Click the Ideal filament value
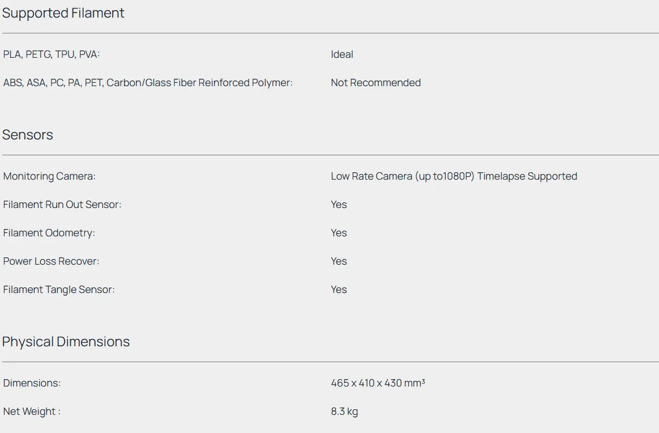This screenshot has width=659, height=433. pos(342,54)
